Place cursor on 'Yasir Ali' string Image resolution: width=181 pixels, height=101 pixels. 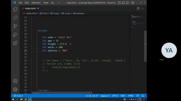[x=65, y=37]
